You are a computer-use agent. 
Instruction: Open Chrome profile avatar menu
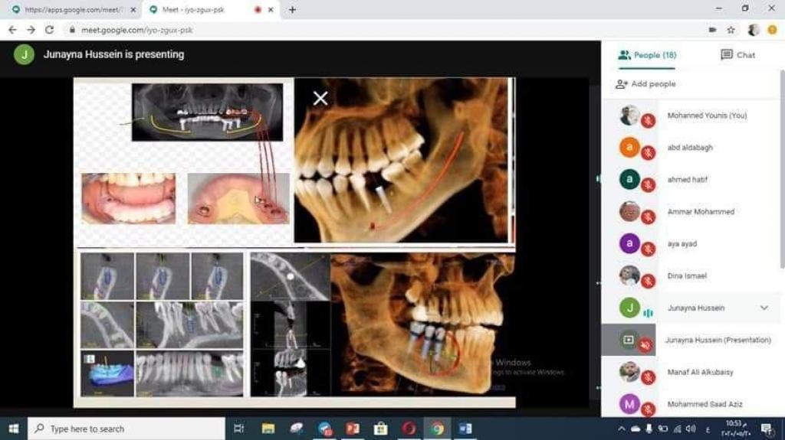coord(754,30)
